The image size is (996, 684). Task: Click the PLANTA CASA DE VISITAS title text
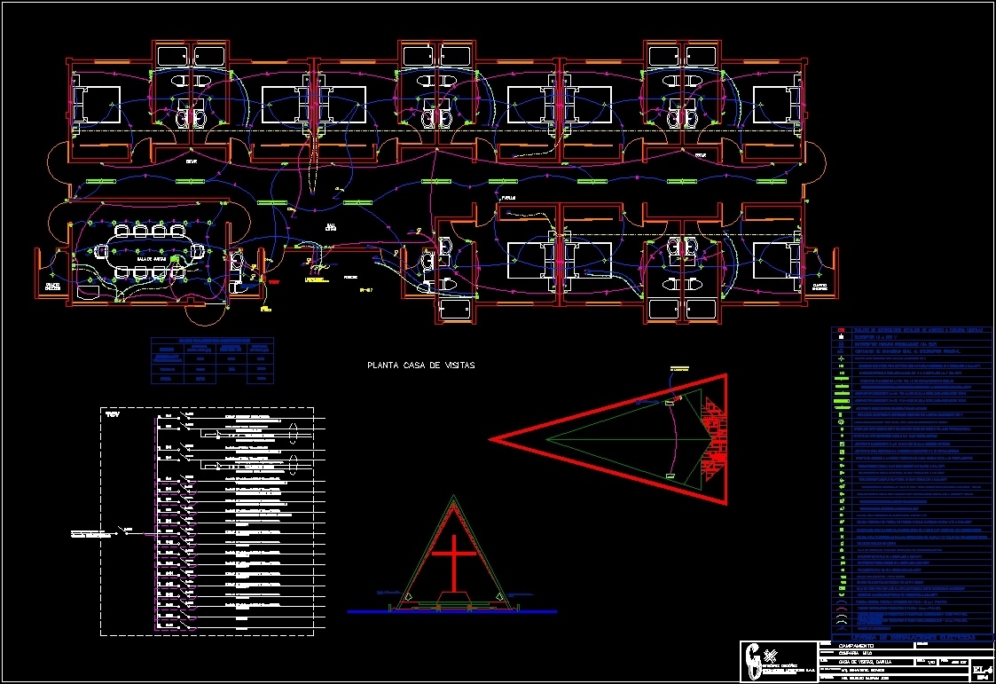click(421, 365)
